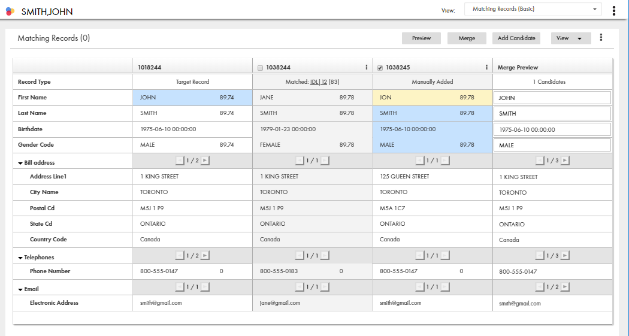Click the Preview button
629x336 pixels.
pos(421,38)
